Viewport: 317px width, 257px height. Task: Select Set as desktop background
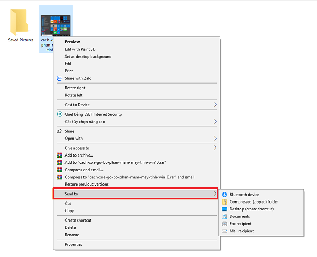pyautogui.click(x=88, y=57)
